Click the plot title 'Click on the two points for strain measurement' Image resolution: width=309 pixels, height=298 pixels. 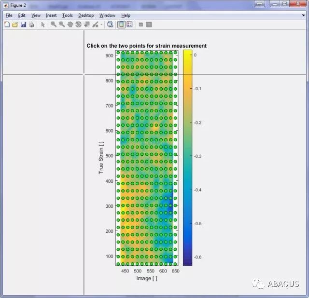tap(147, 46)
